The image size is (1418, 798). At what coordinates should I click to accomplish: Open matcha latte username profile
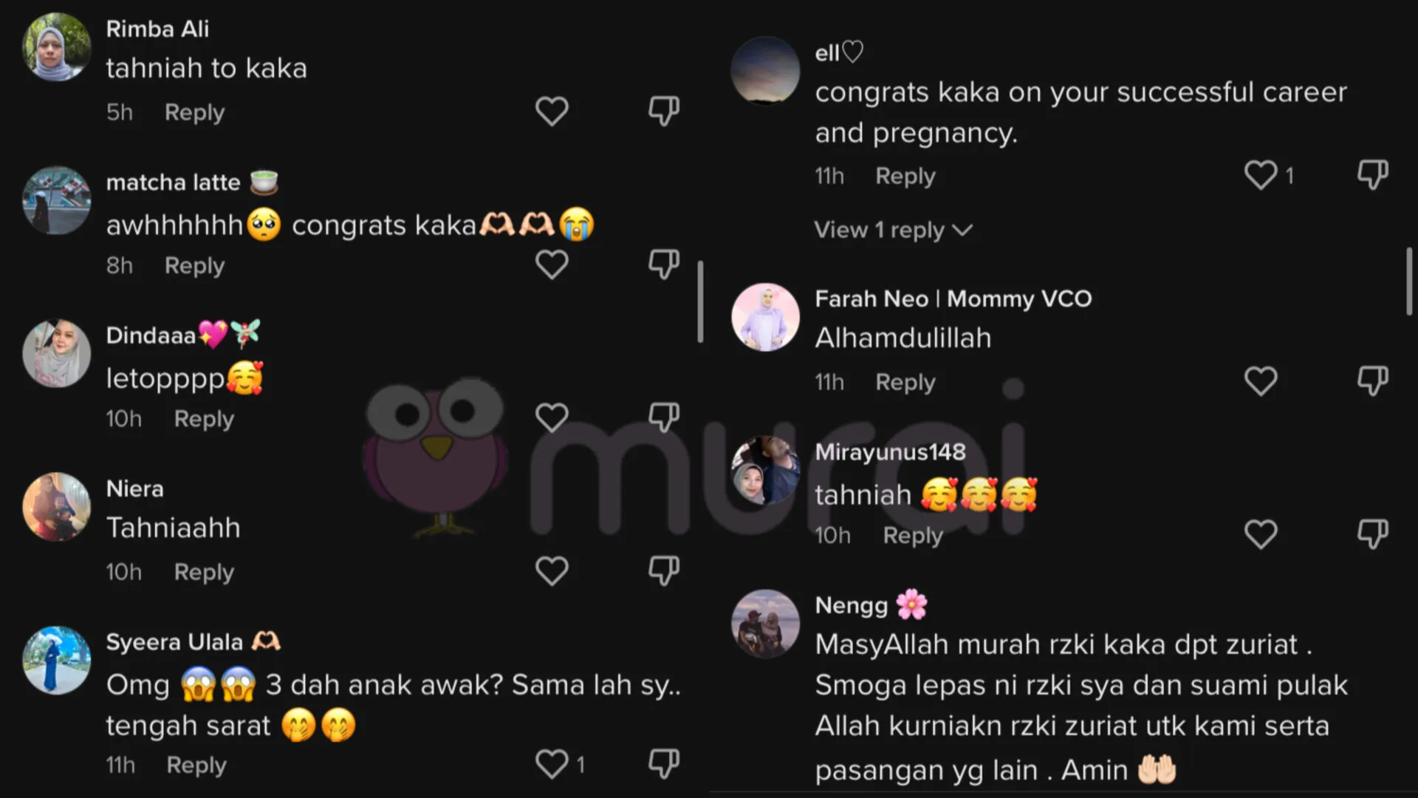point(174,182)
